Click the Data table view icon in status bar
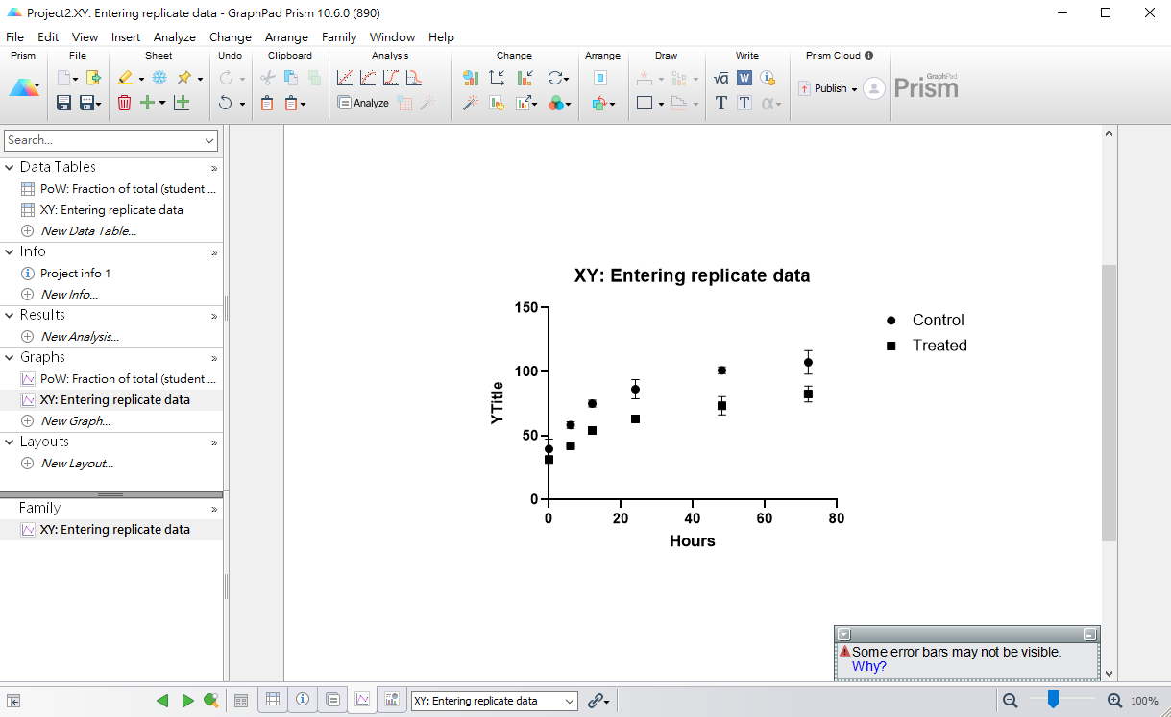 pyautogui.click(x=273, y=700)
